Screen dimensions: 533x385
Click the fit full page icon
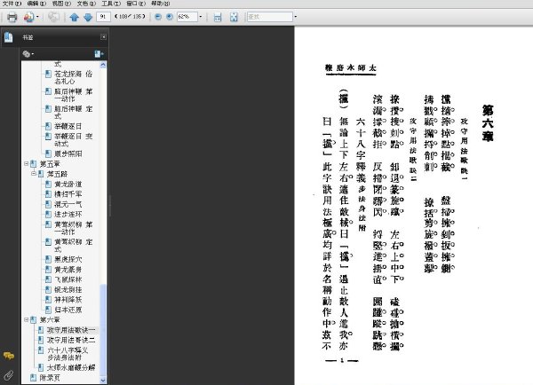pos(234,17)
